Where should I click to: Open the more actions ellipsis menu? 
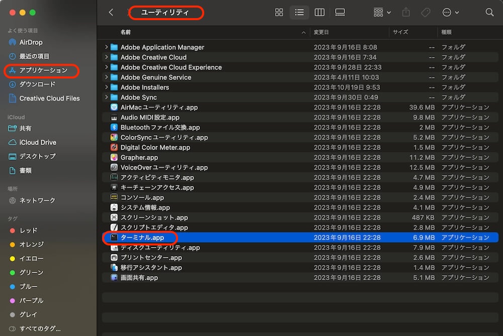[450, 13]
